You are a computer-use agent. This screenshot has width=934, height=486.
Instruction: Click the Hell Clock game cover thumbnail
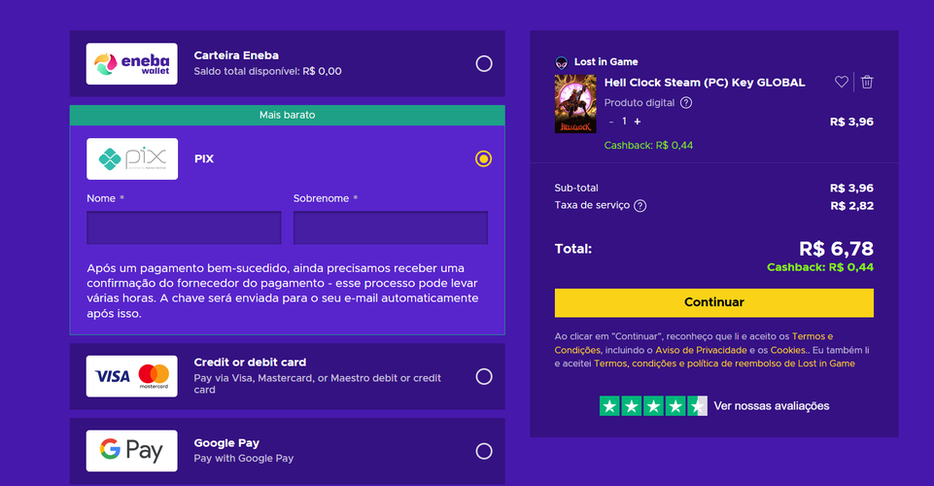click(575, 104)
